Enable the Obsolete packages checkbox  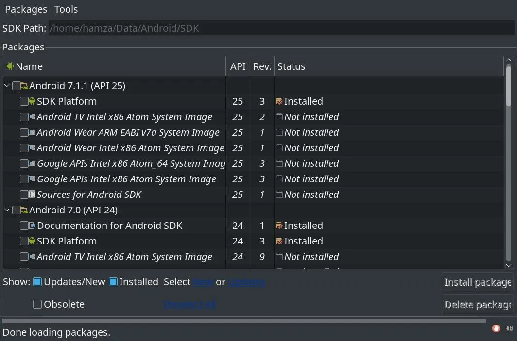tap(37, 304)
